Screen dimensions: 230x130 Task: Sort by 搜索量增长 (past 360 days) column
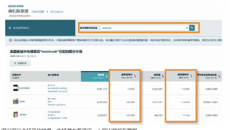135,76
